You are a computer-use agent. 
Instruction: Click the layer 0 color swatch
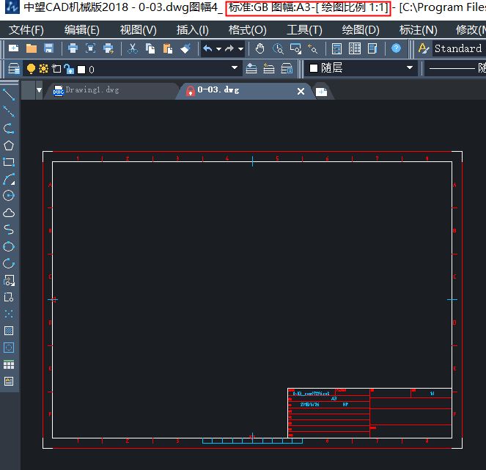(x=81, y=69)
